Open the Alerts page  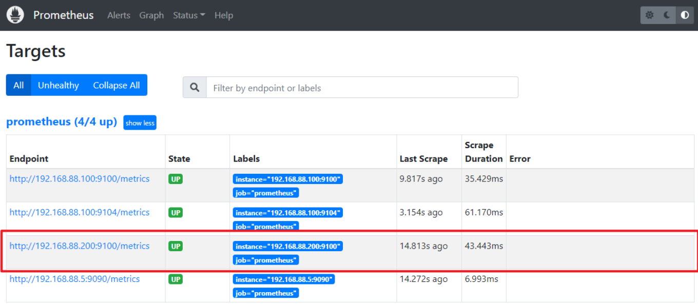[119, 15]
